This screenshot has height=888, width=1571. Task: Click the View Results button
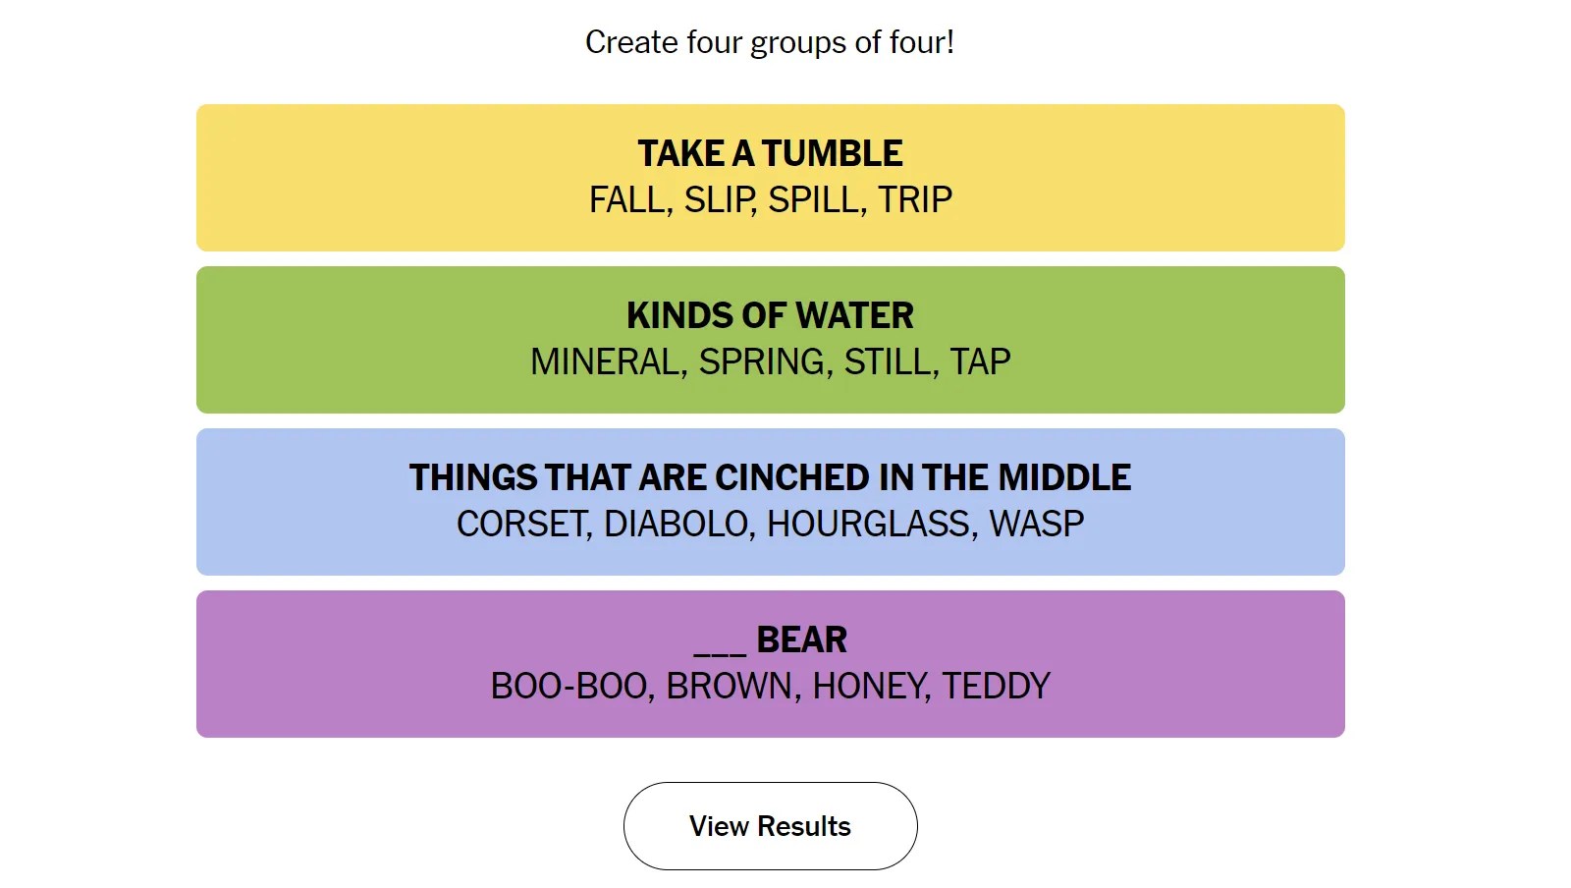[x=770, y=826]
